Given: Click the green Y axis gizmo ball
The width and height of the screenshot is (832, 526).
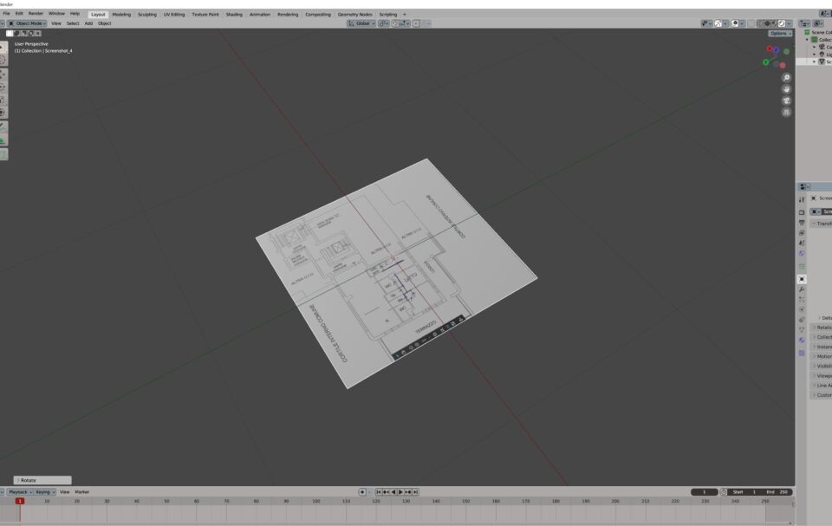Looking at the screenshot, I should point(766,62).
